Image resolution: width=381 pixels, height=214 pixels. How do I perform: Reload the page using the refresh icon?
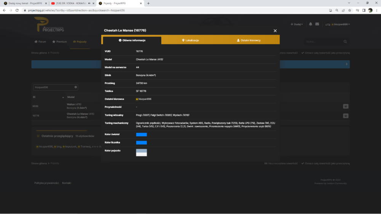coord(17,10)
